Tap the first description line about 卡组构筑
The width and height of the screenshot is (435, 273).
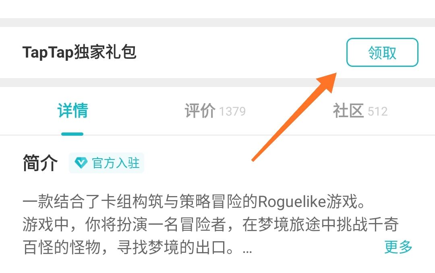pos(194,201)
